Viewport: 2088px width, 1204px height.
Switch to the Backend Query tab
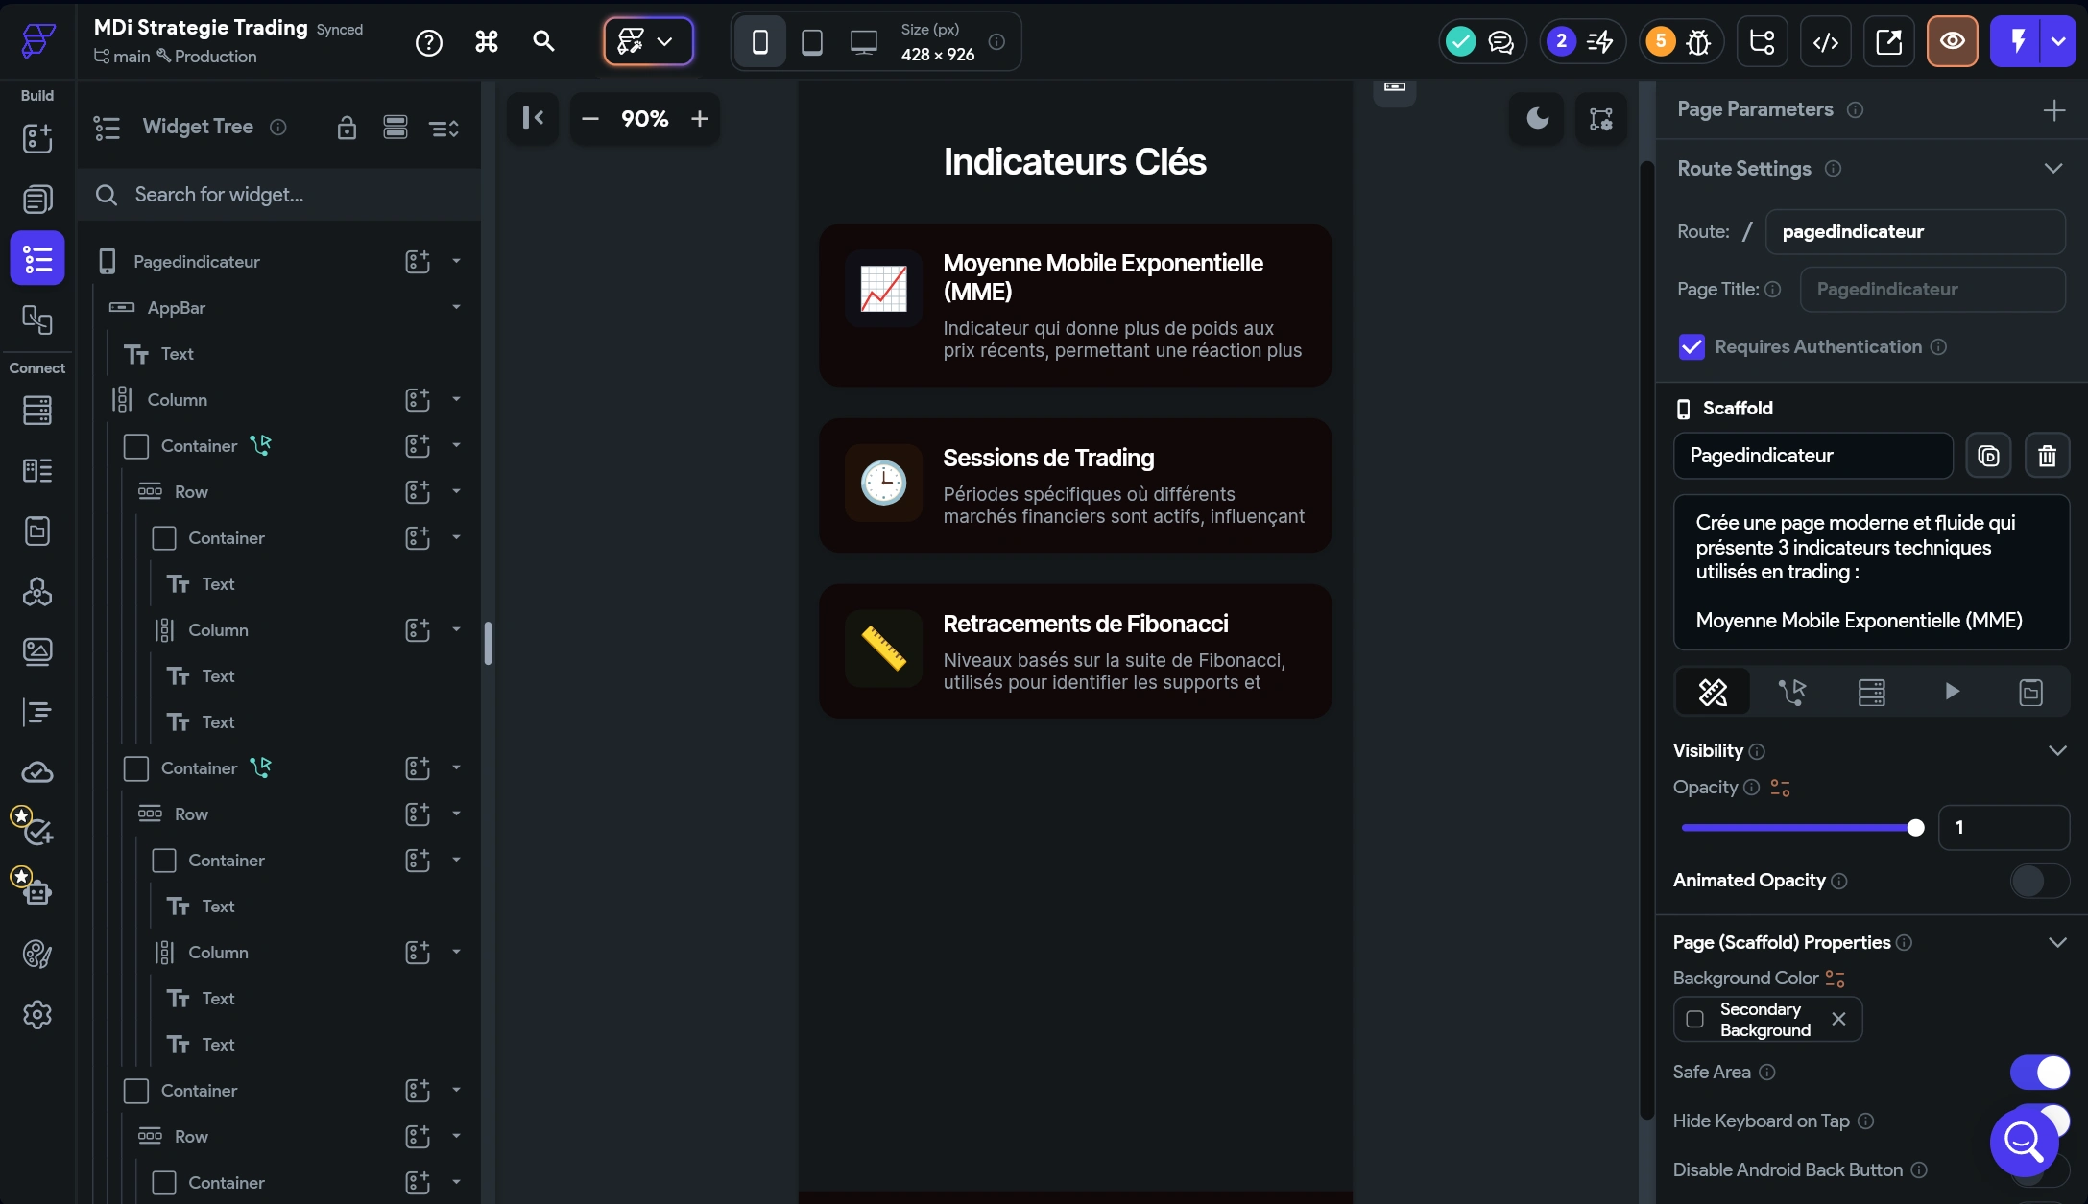point(1871,692)
